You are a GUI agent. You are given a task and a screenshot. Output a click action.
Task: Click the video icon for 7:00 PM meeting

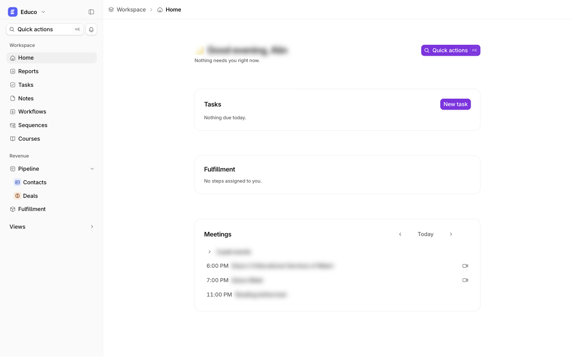tap(465, 280)
